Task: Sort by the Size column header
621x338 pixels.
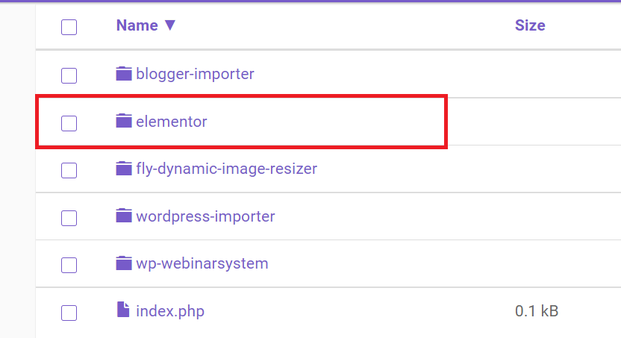Action: [x=530, y=25]
